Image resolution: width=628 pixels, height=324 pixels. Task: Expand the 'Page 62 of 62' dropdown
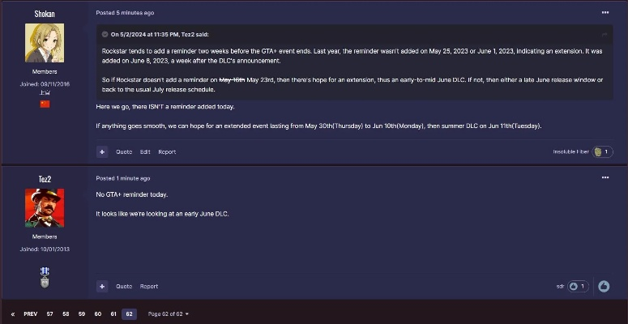coord(167,313)
